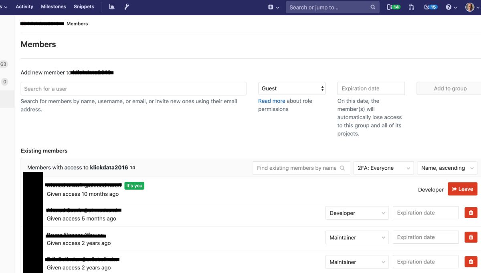Screen dimensions: 481x273
Task: Click the Add to group button
Action: point(450,88)
